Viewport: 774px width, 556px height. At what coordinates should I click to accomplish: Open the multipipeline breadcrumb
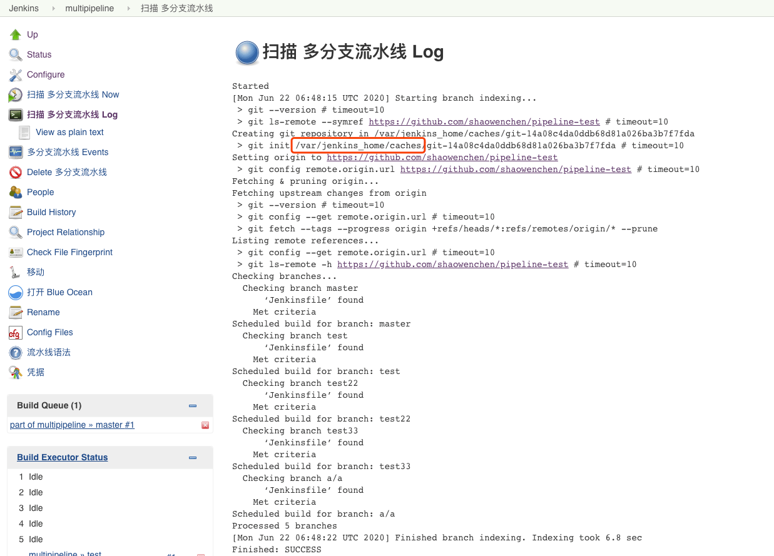[x=88, y=8]
